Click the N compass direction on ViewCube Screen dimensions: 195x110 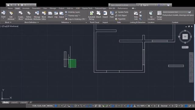pyautogui.click(x=185, y=31)
